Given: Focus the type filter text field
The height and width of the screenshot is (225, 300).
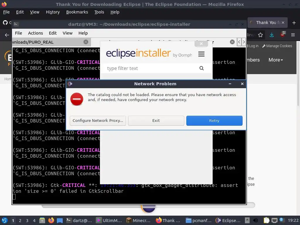Looking at the screenshot, I should (151, 68).
